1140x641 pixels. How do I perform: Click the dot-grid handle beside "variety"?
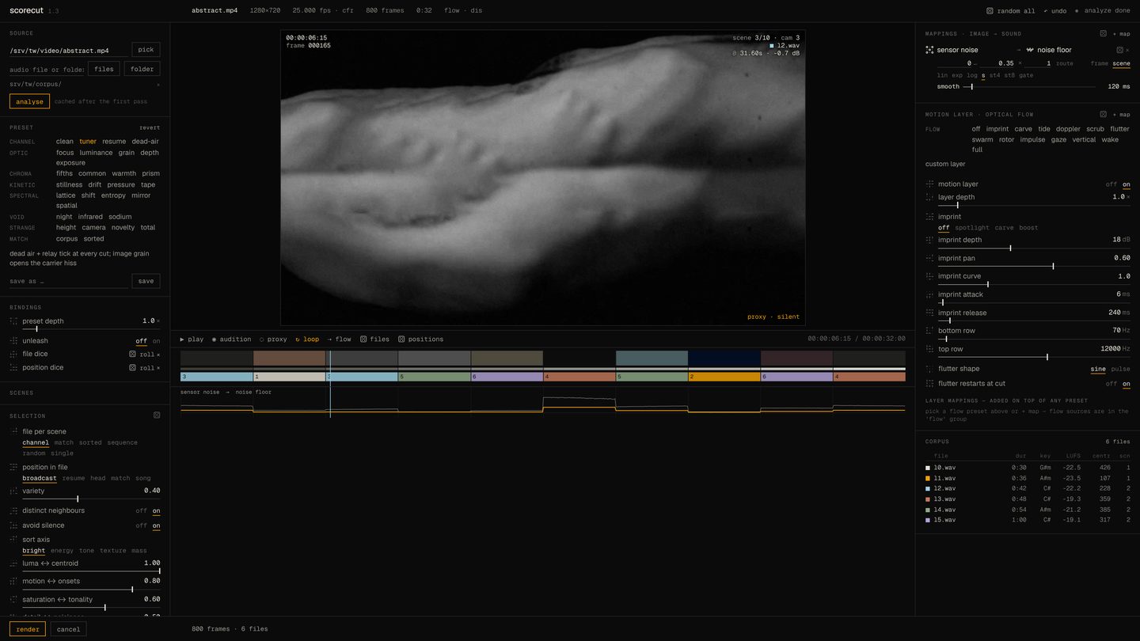tap(13, 491)
